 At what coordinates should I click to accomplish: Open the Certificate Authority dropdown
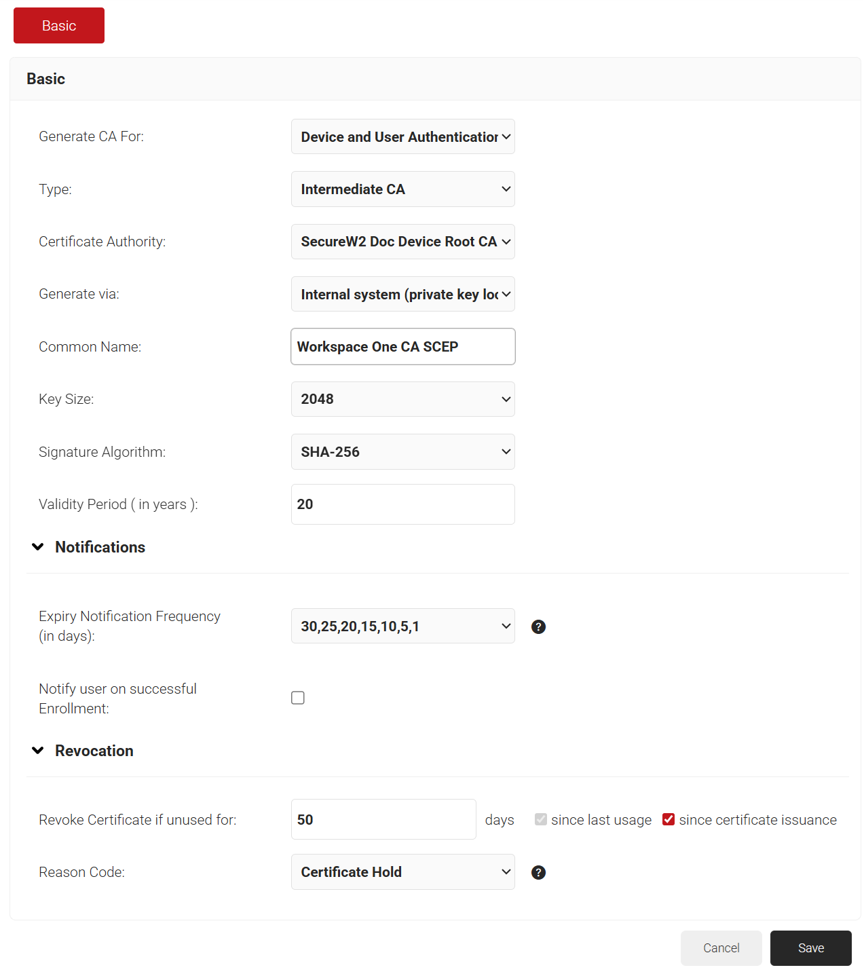click(402, 242)
